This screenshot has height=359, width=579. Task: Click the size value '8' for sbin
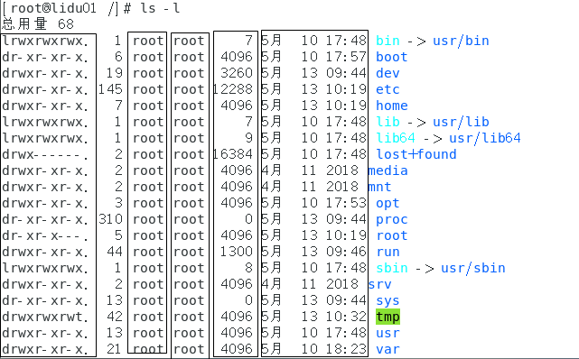(249, 268)
